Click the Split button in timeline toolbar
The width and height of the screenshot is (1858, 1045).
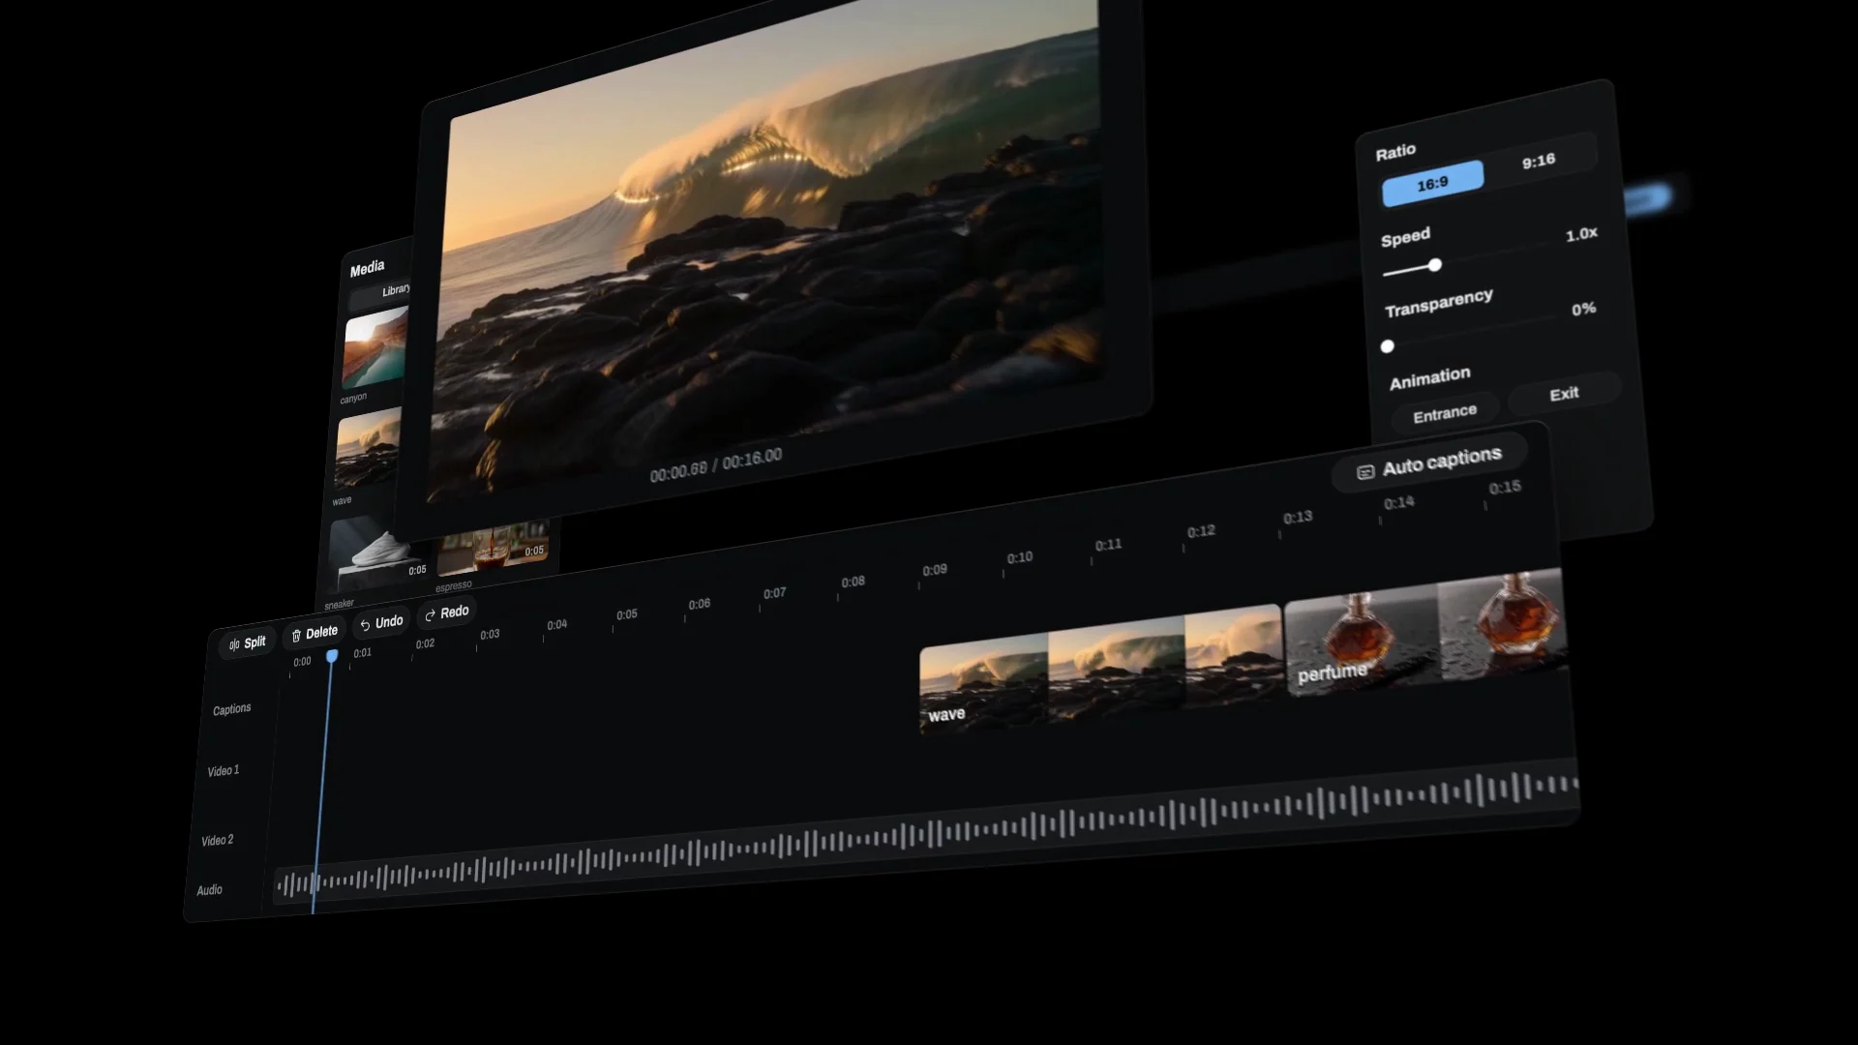tap(248, 643)
